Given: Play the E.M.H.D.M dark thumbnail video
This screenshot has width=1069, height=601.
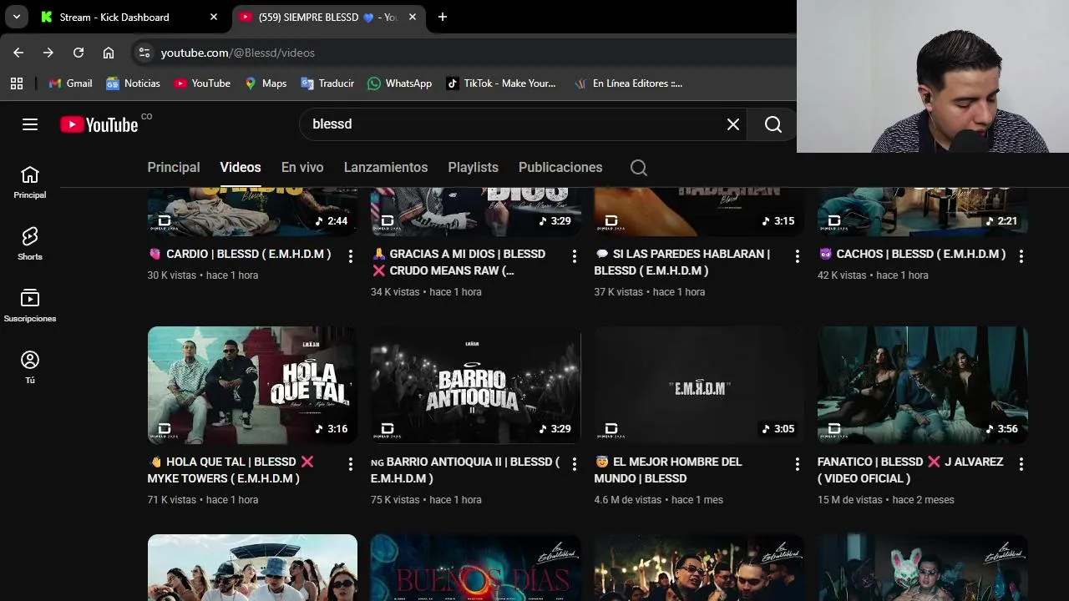Looking at the screenshot, I should click(699, 385).
